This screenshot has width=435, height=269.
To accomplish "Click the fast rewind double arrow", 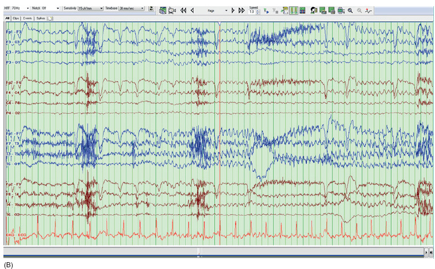I will pyautogui.click(x=183, y=10).
